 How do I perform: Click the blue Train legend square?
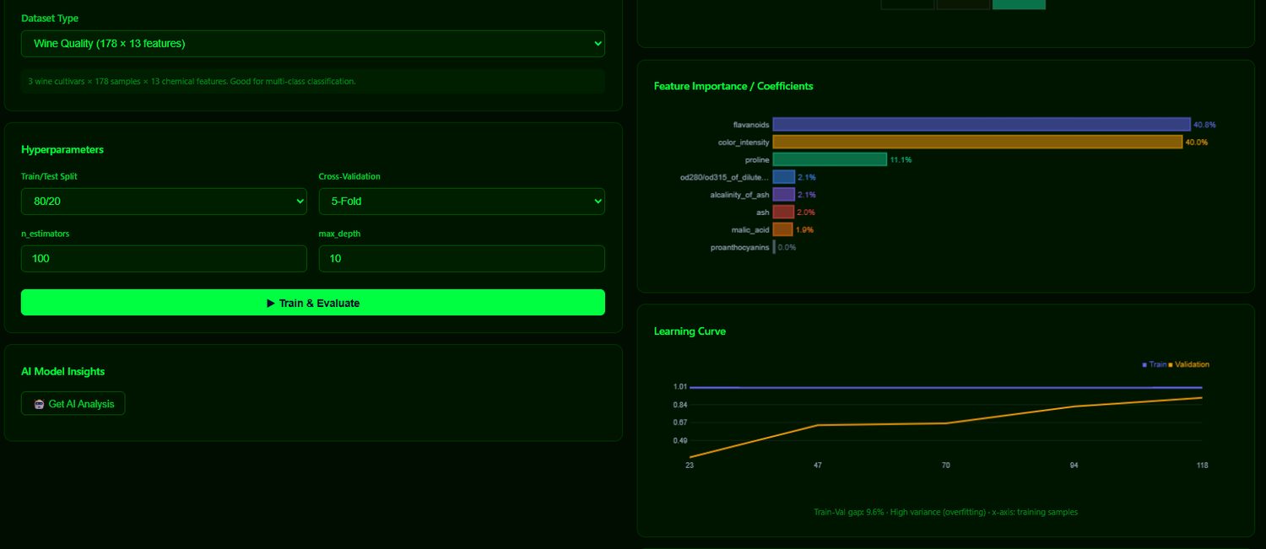[x=1144, y=365]
